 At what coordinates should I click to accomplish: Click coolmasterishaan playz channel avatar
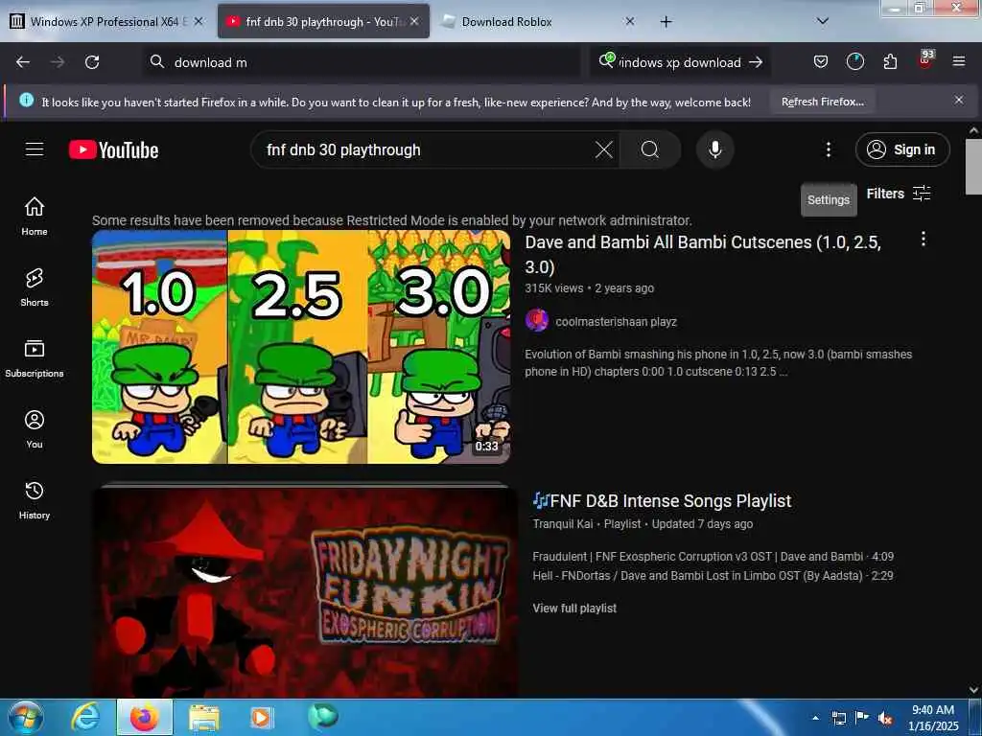(537, 320)
